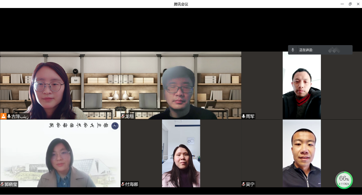Select 郭晓莹's video tile
The width and height of the screenshot is (362, 195).
tap(60, 153)
